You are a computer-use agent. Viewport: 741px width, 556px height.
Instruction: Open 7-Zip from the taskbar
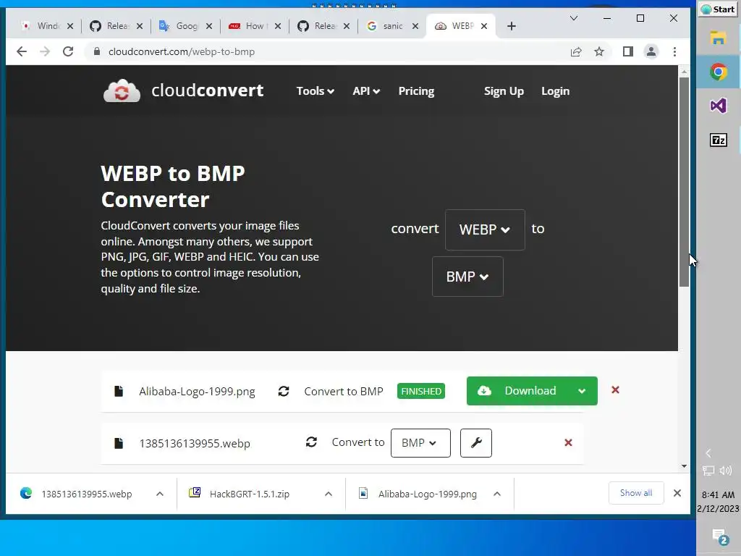pos(719,140)
